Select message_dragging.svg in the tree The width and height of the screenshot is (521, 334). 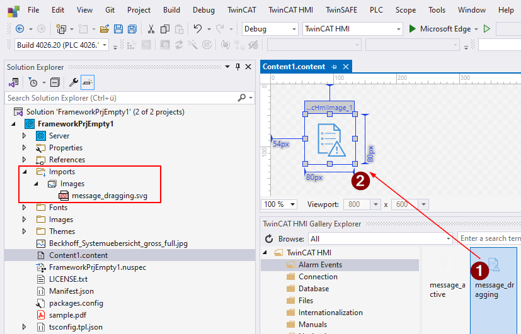tap(110, 196)
